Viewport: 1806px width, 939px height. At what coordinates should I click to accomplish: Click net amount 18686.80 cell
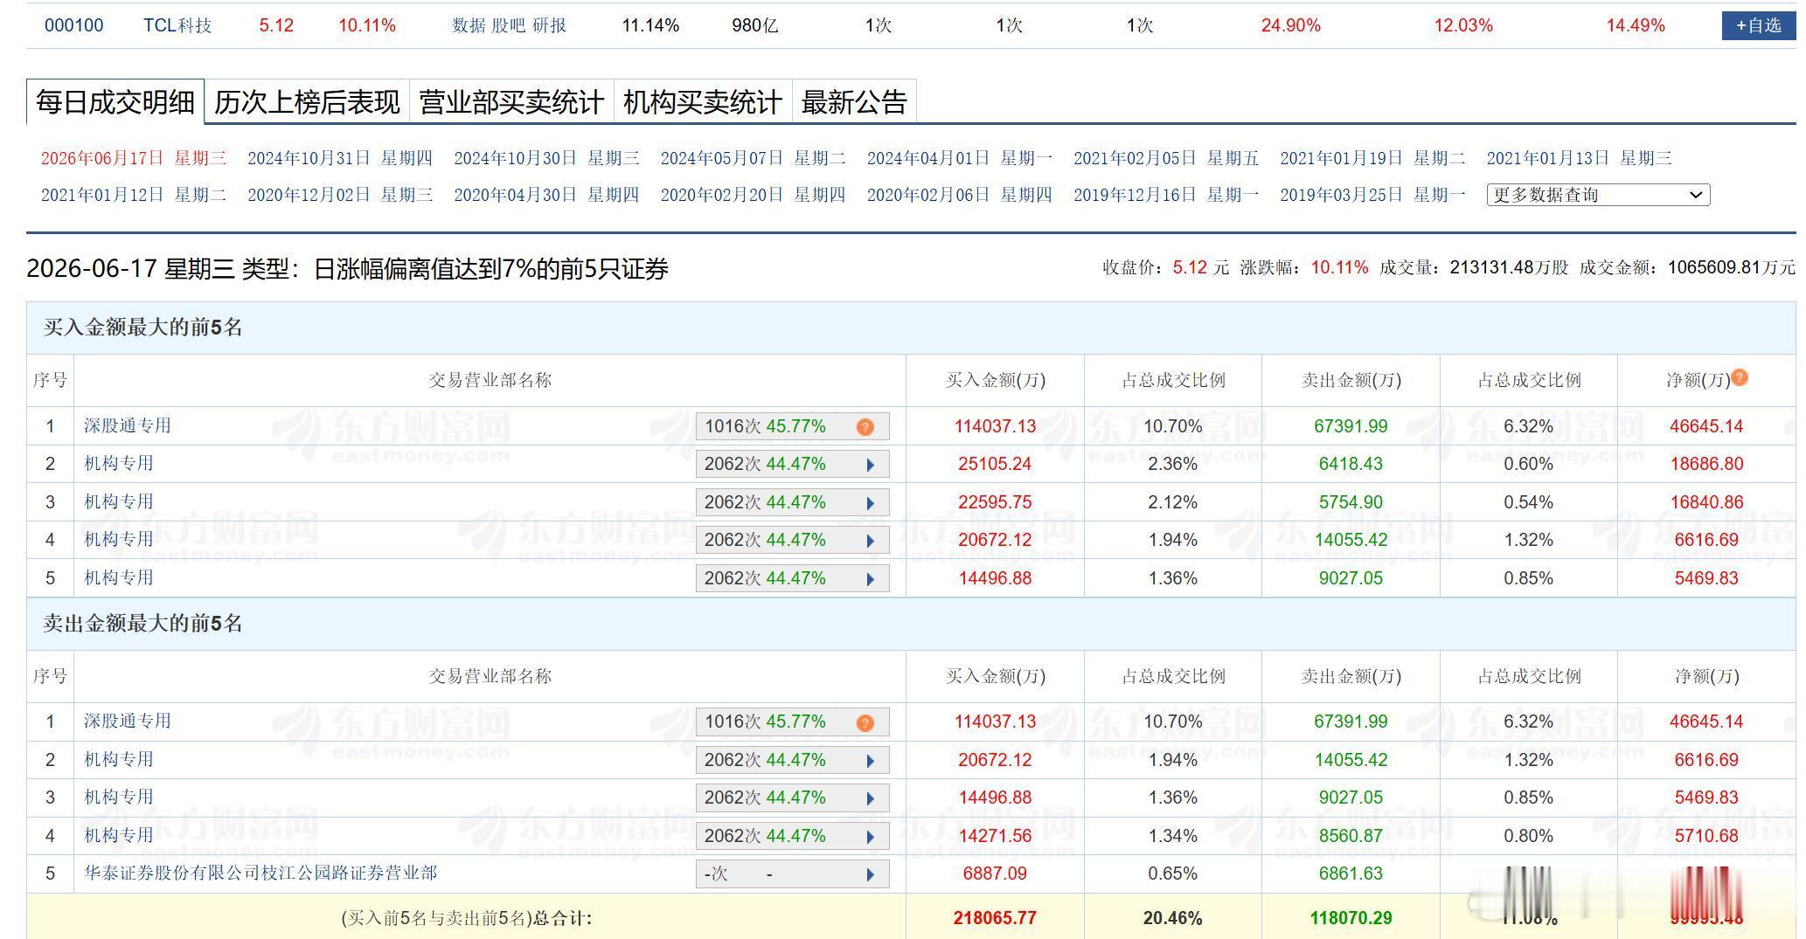pos(1706,464)
